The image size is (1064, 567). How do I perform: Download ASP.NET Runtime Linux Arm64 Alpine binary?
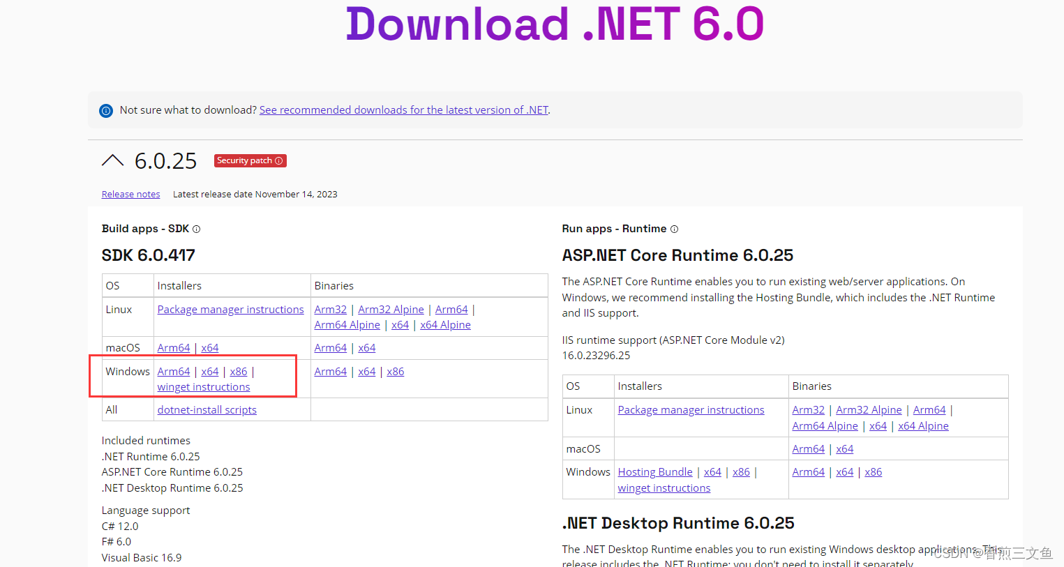[825, 426]
